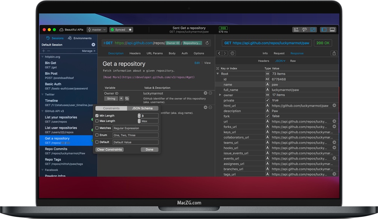Image resolution: width=378 pixels, height=219 pixels.
Task: Switch to the Headers request tab
Action: tap(135, 53)
